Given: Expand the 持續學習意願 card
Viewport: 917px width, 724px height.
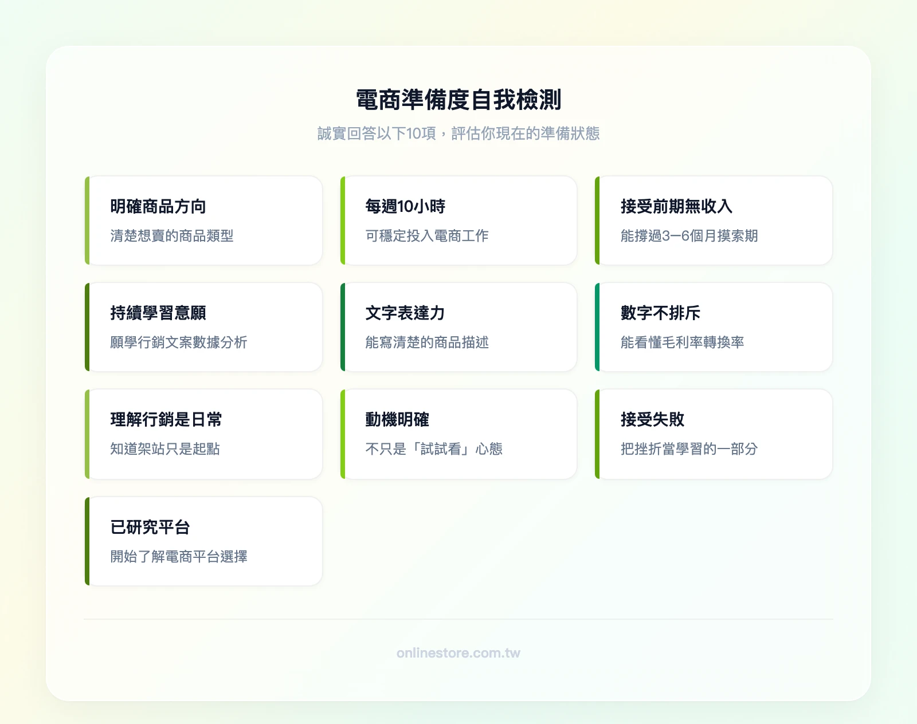Looking at the screenshot, I should tap(204, 326).
